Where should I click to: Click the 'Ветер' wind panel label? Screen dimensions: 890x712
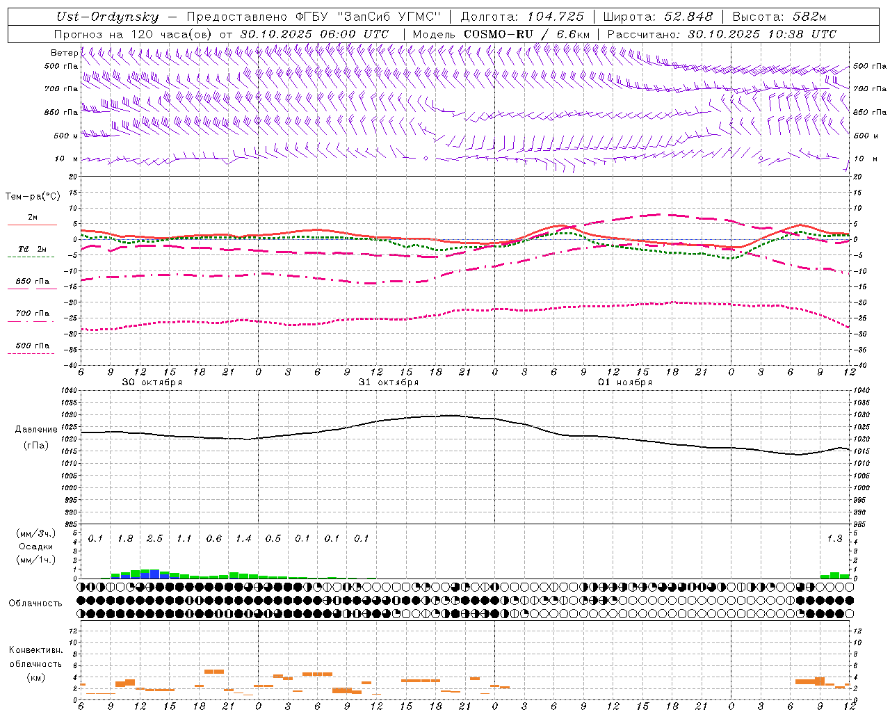pos(64,53)
